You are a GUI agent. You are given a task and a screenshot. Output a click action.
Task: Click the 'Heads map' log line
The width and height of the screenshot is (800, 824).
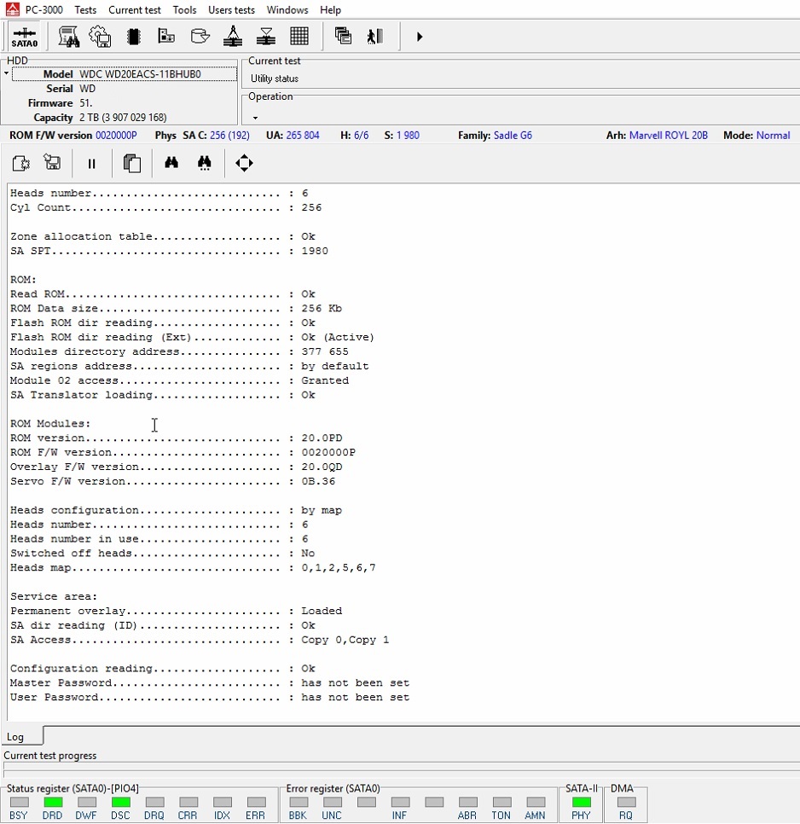tap(193, 567)
